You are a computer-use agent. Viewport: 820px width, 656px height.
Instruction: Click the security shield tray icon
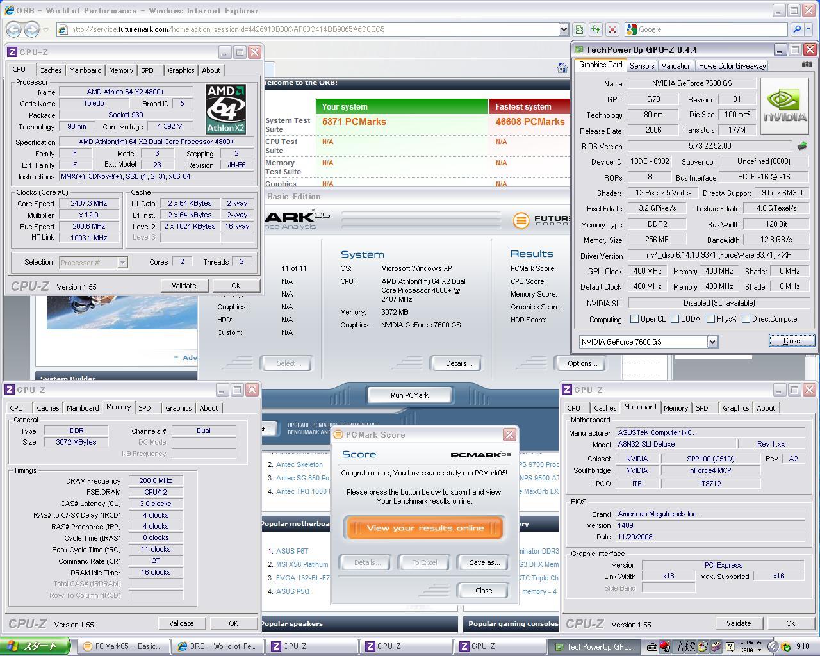[x=785, y=646]
